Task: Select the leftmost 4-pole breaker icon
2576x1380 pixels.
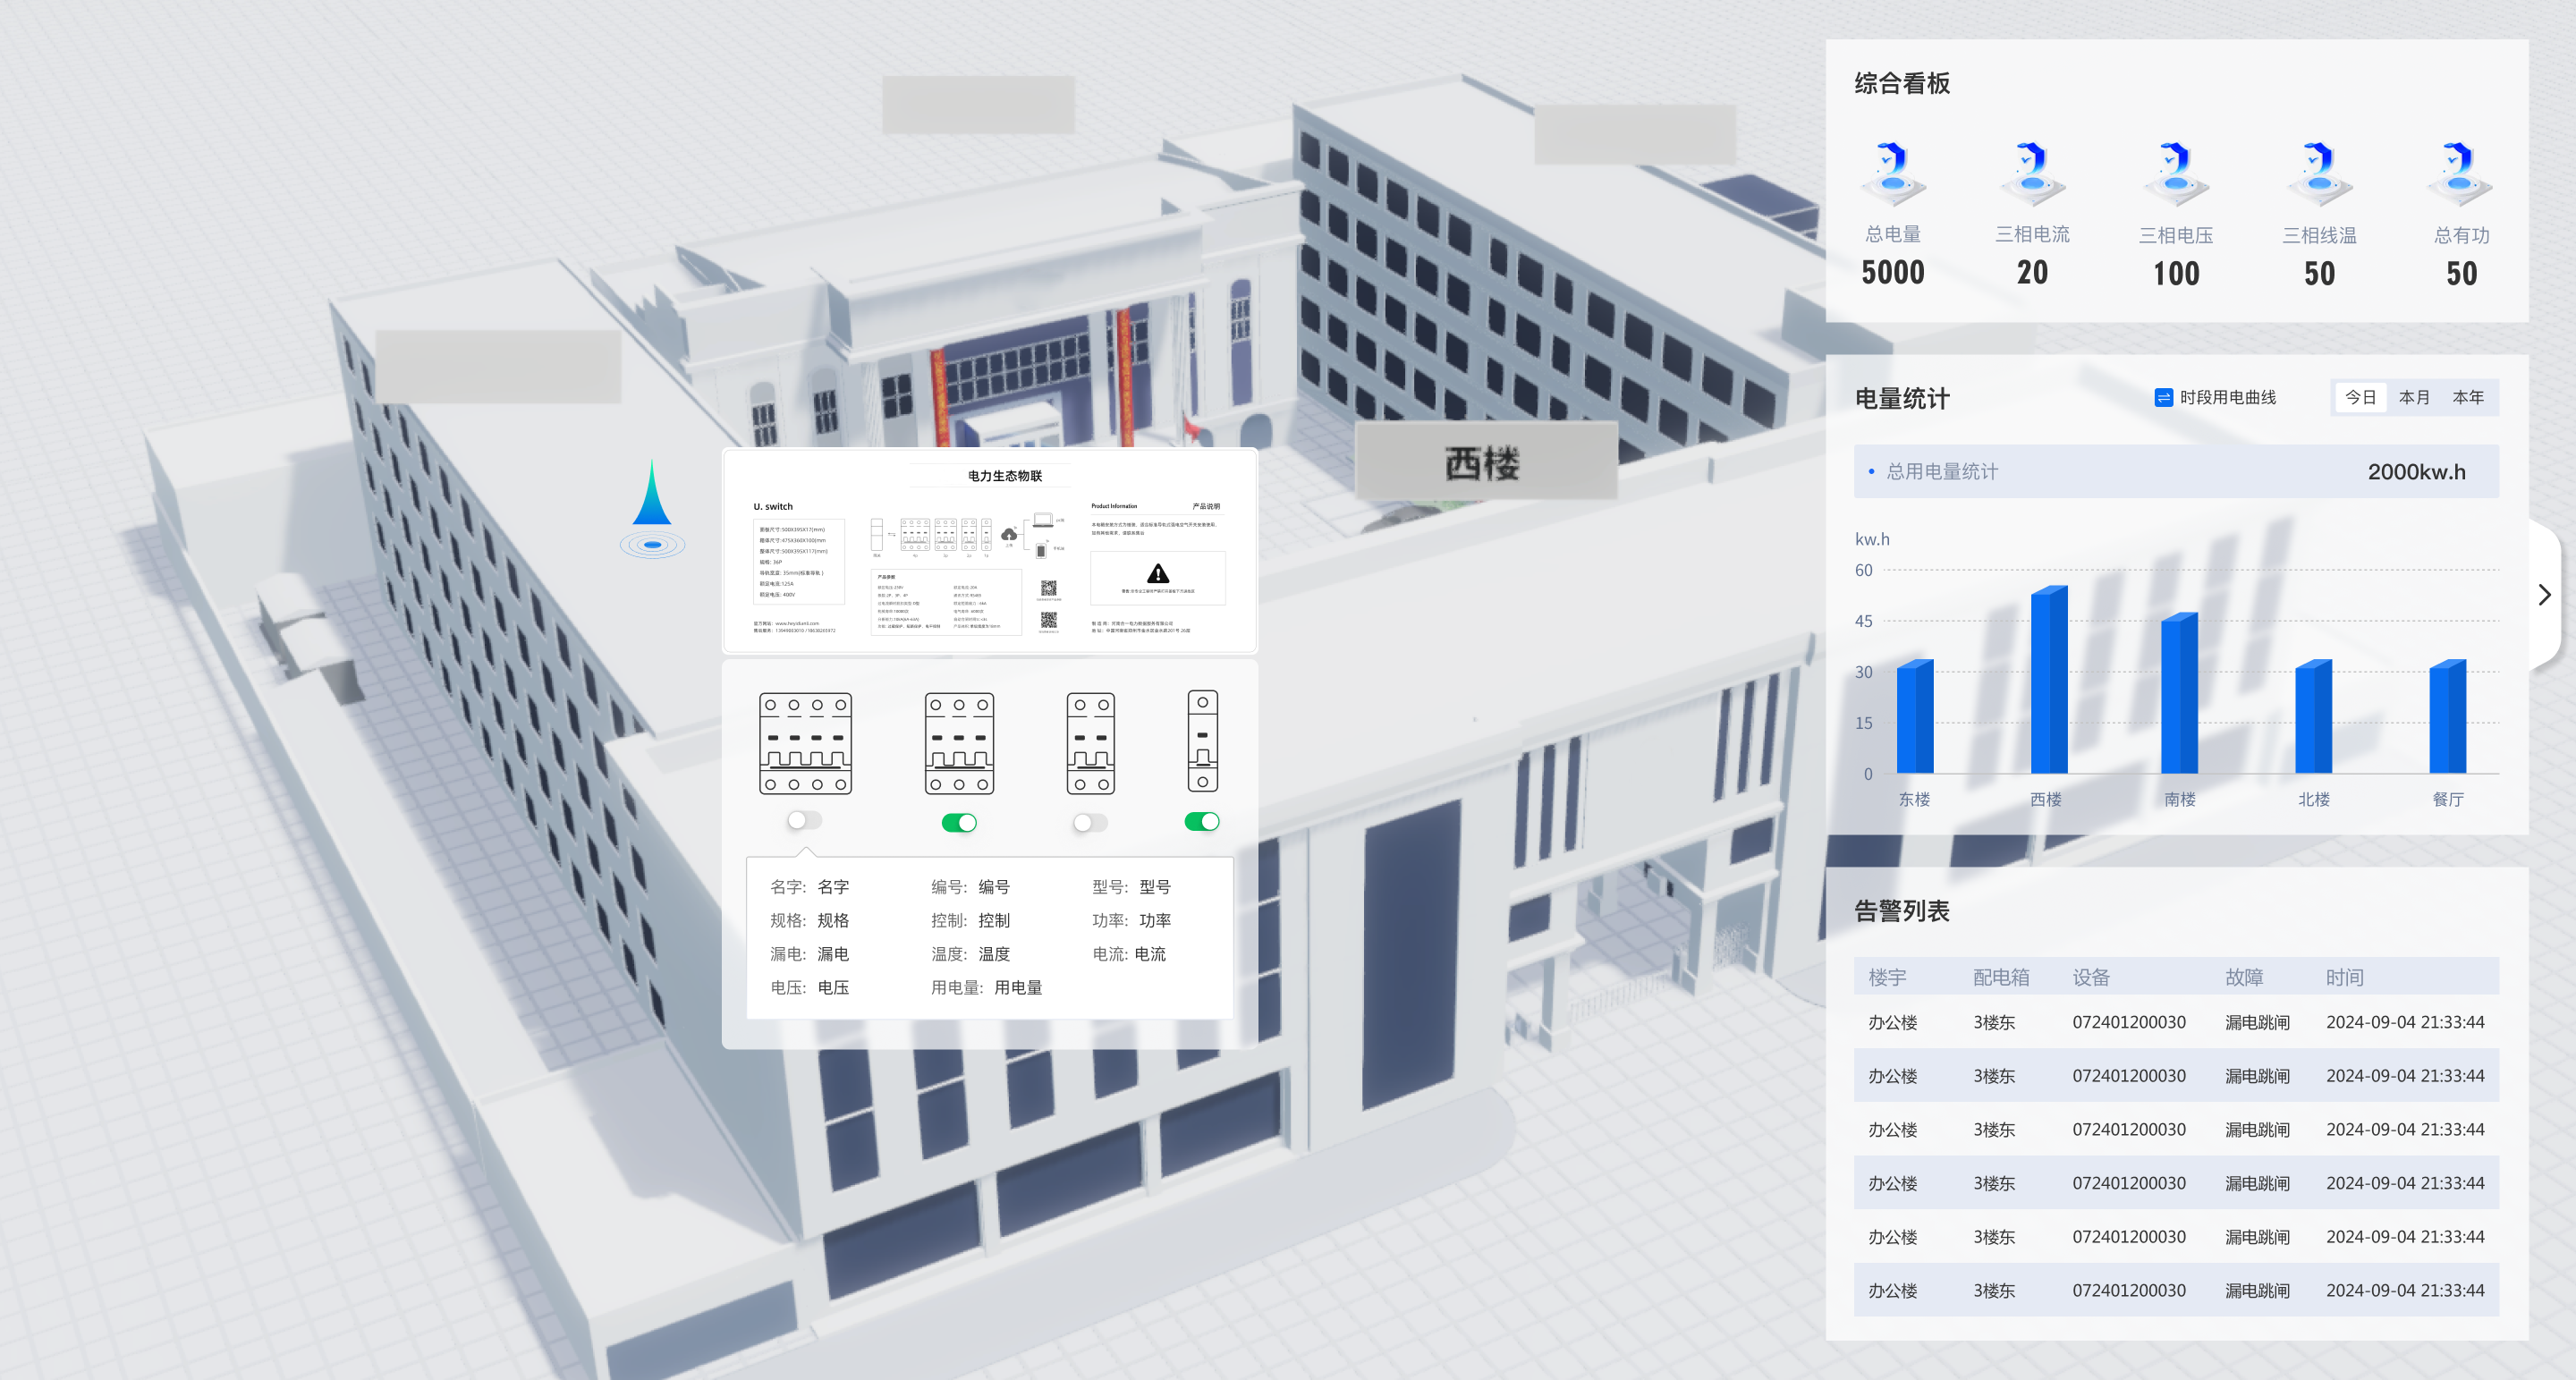Action: pos(806,744)
